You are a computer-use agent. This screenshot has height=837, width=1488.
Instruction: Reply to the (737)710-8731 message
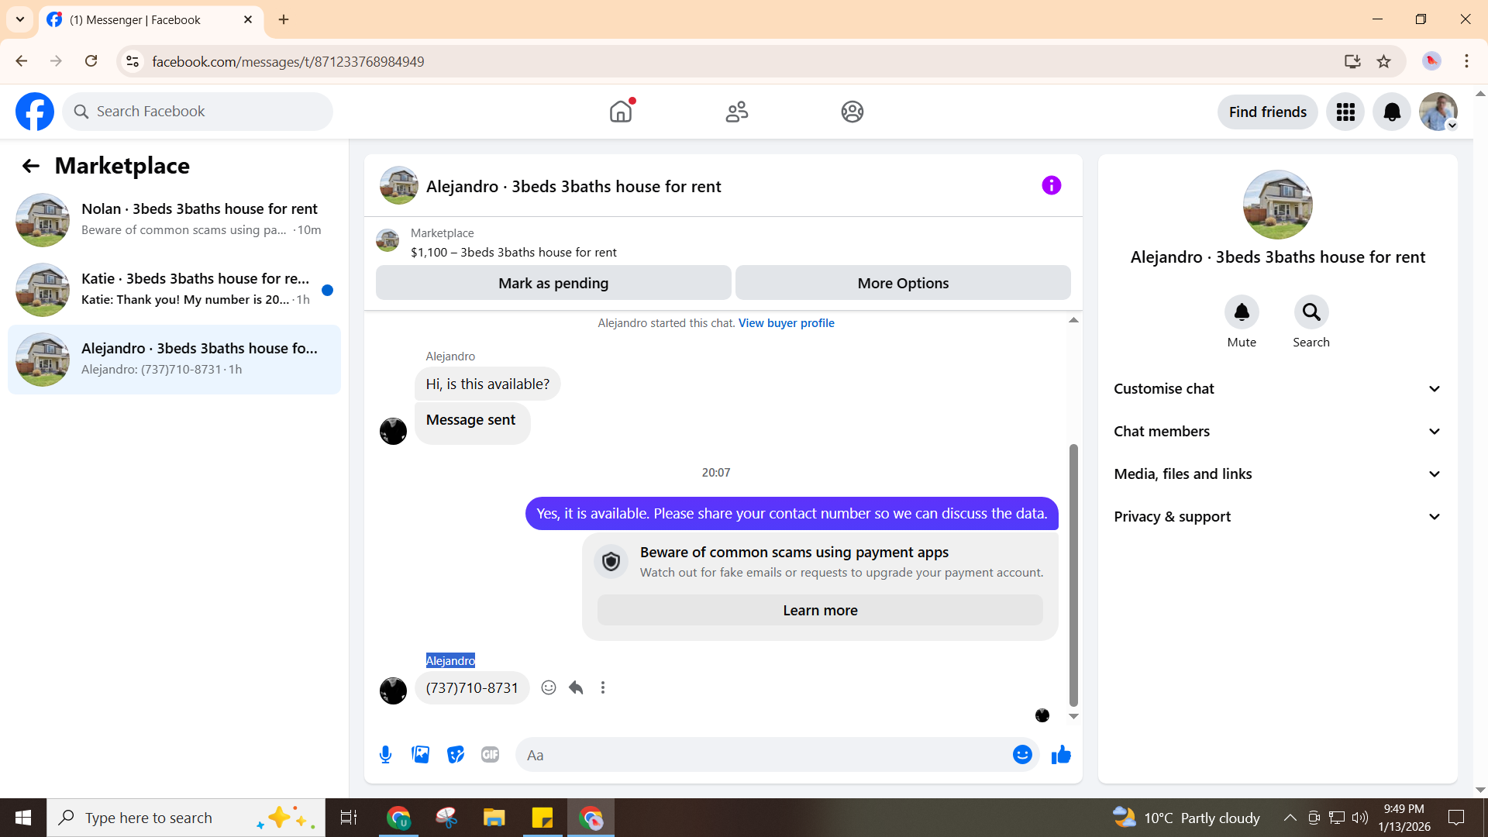coord(576,687)
